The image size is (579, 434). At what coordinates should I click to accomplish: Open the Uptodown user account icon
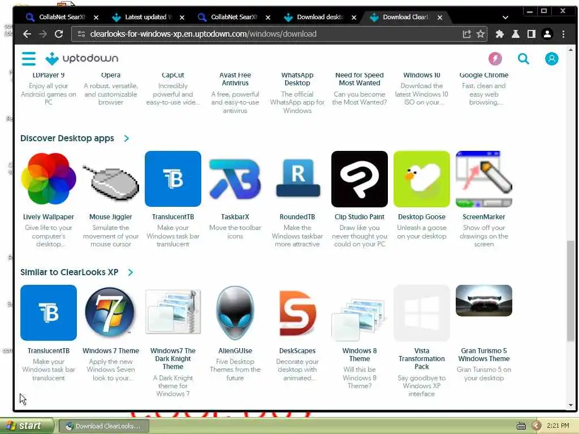[552, 59]
